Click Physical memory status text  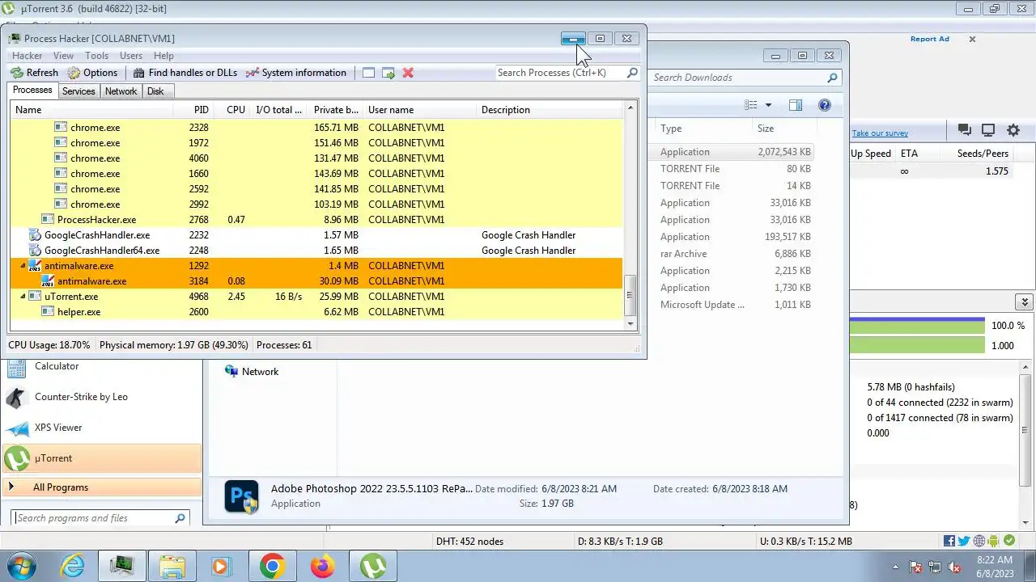click(174, 345)
